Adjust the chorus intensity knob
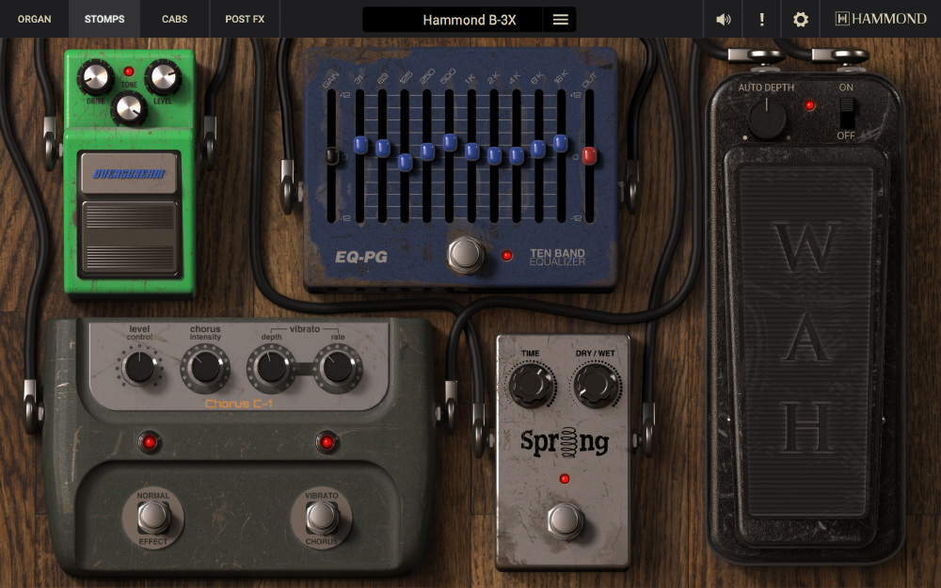This screenshot has width=941, height=588. point(205,368)
